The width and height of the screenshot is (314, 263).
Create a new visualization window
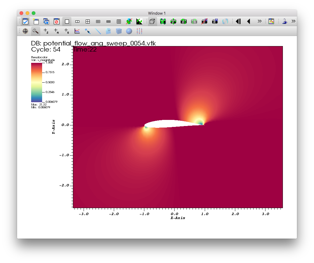point(36,21)
